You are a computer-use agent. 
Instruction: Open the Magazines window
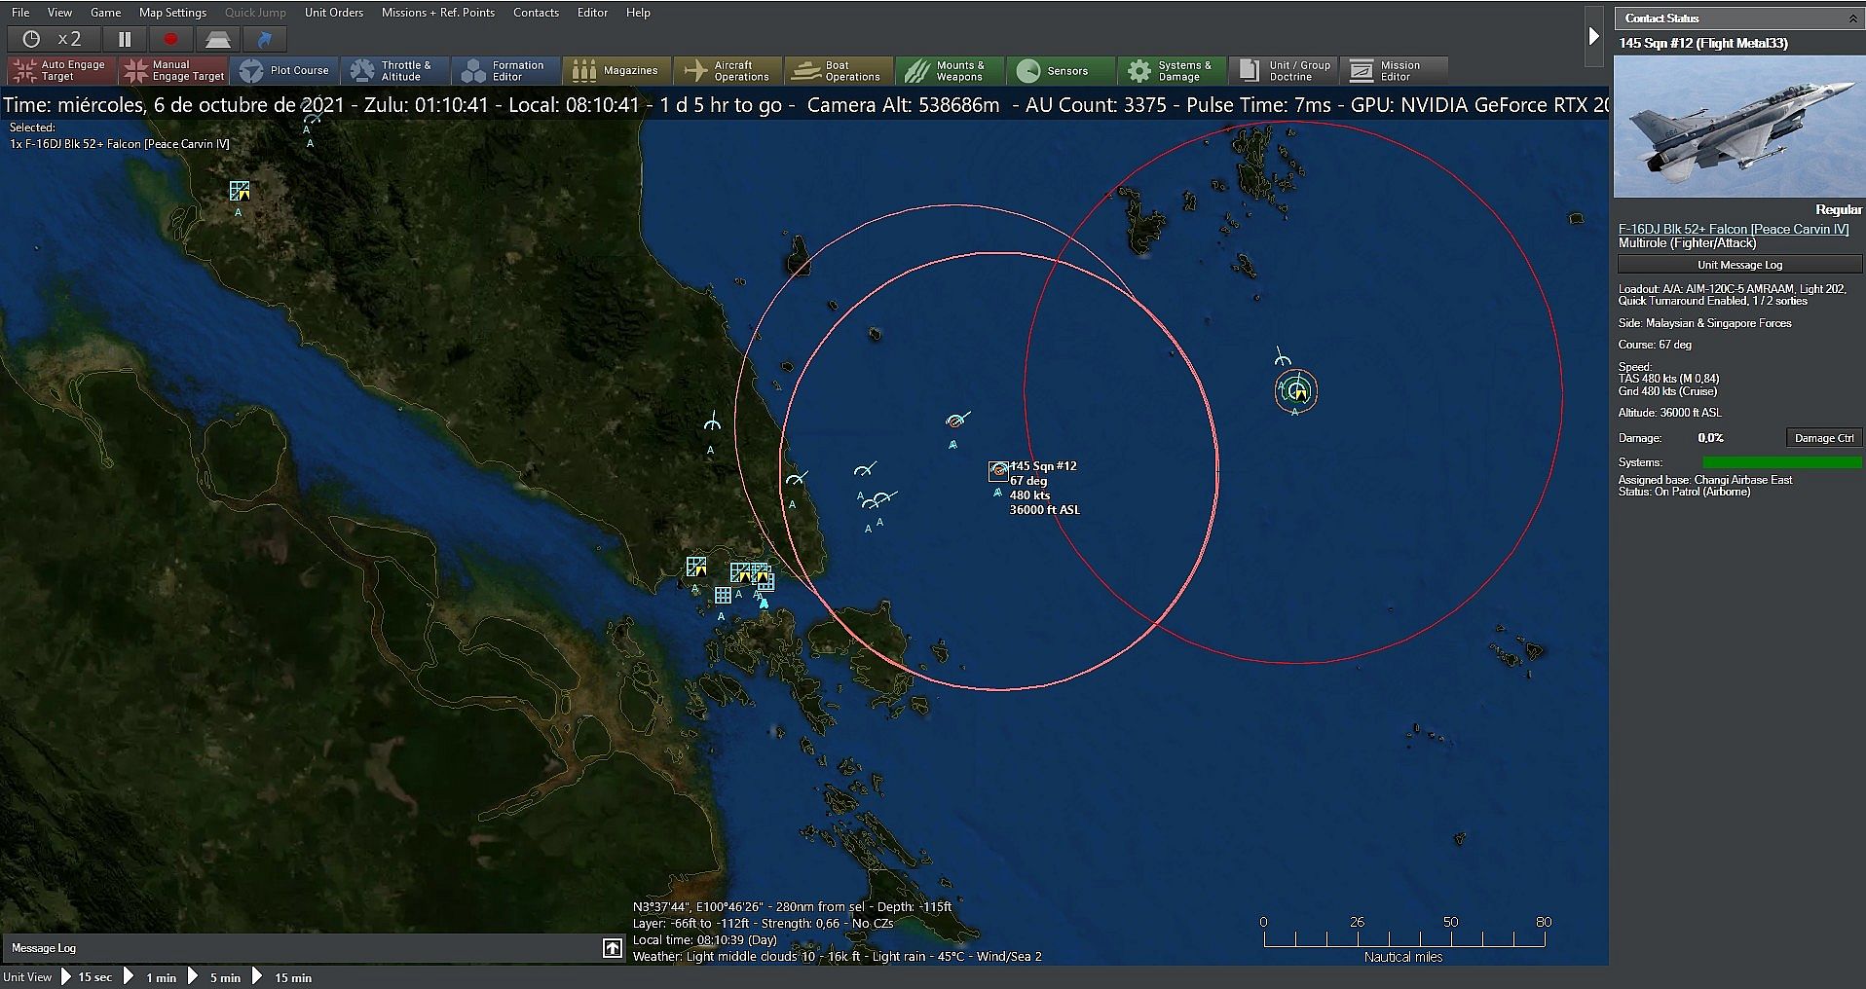click(x=616, y=70)
